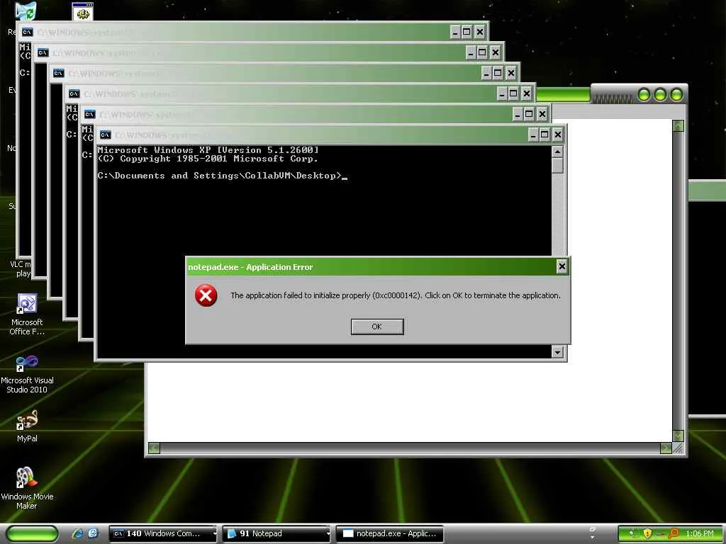Expand the 91 Notepad taskbar group
Image resolution: width=726 pixels, height=544 pixels.
tap(277, 534)
